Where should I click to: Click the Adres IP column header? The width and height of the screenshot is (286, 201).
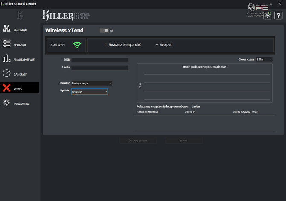click(x=190, y=112)
